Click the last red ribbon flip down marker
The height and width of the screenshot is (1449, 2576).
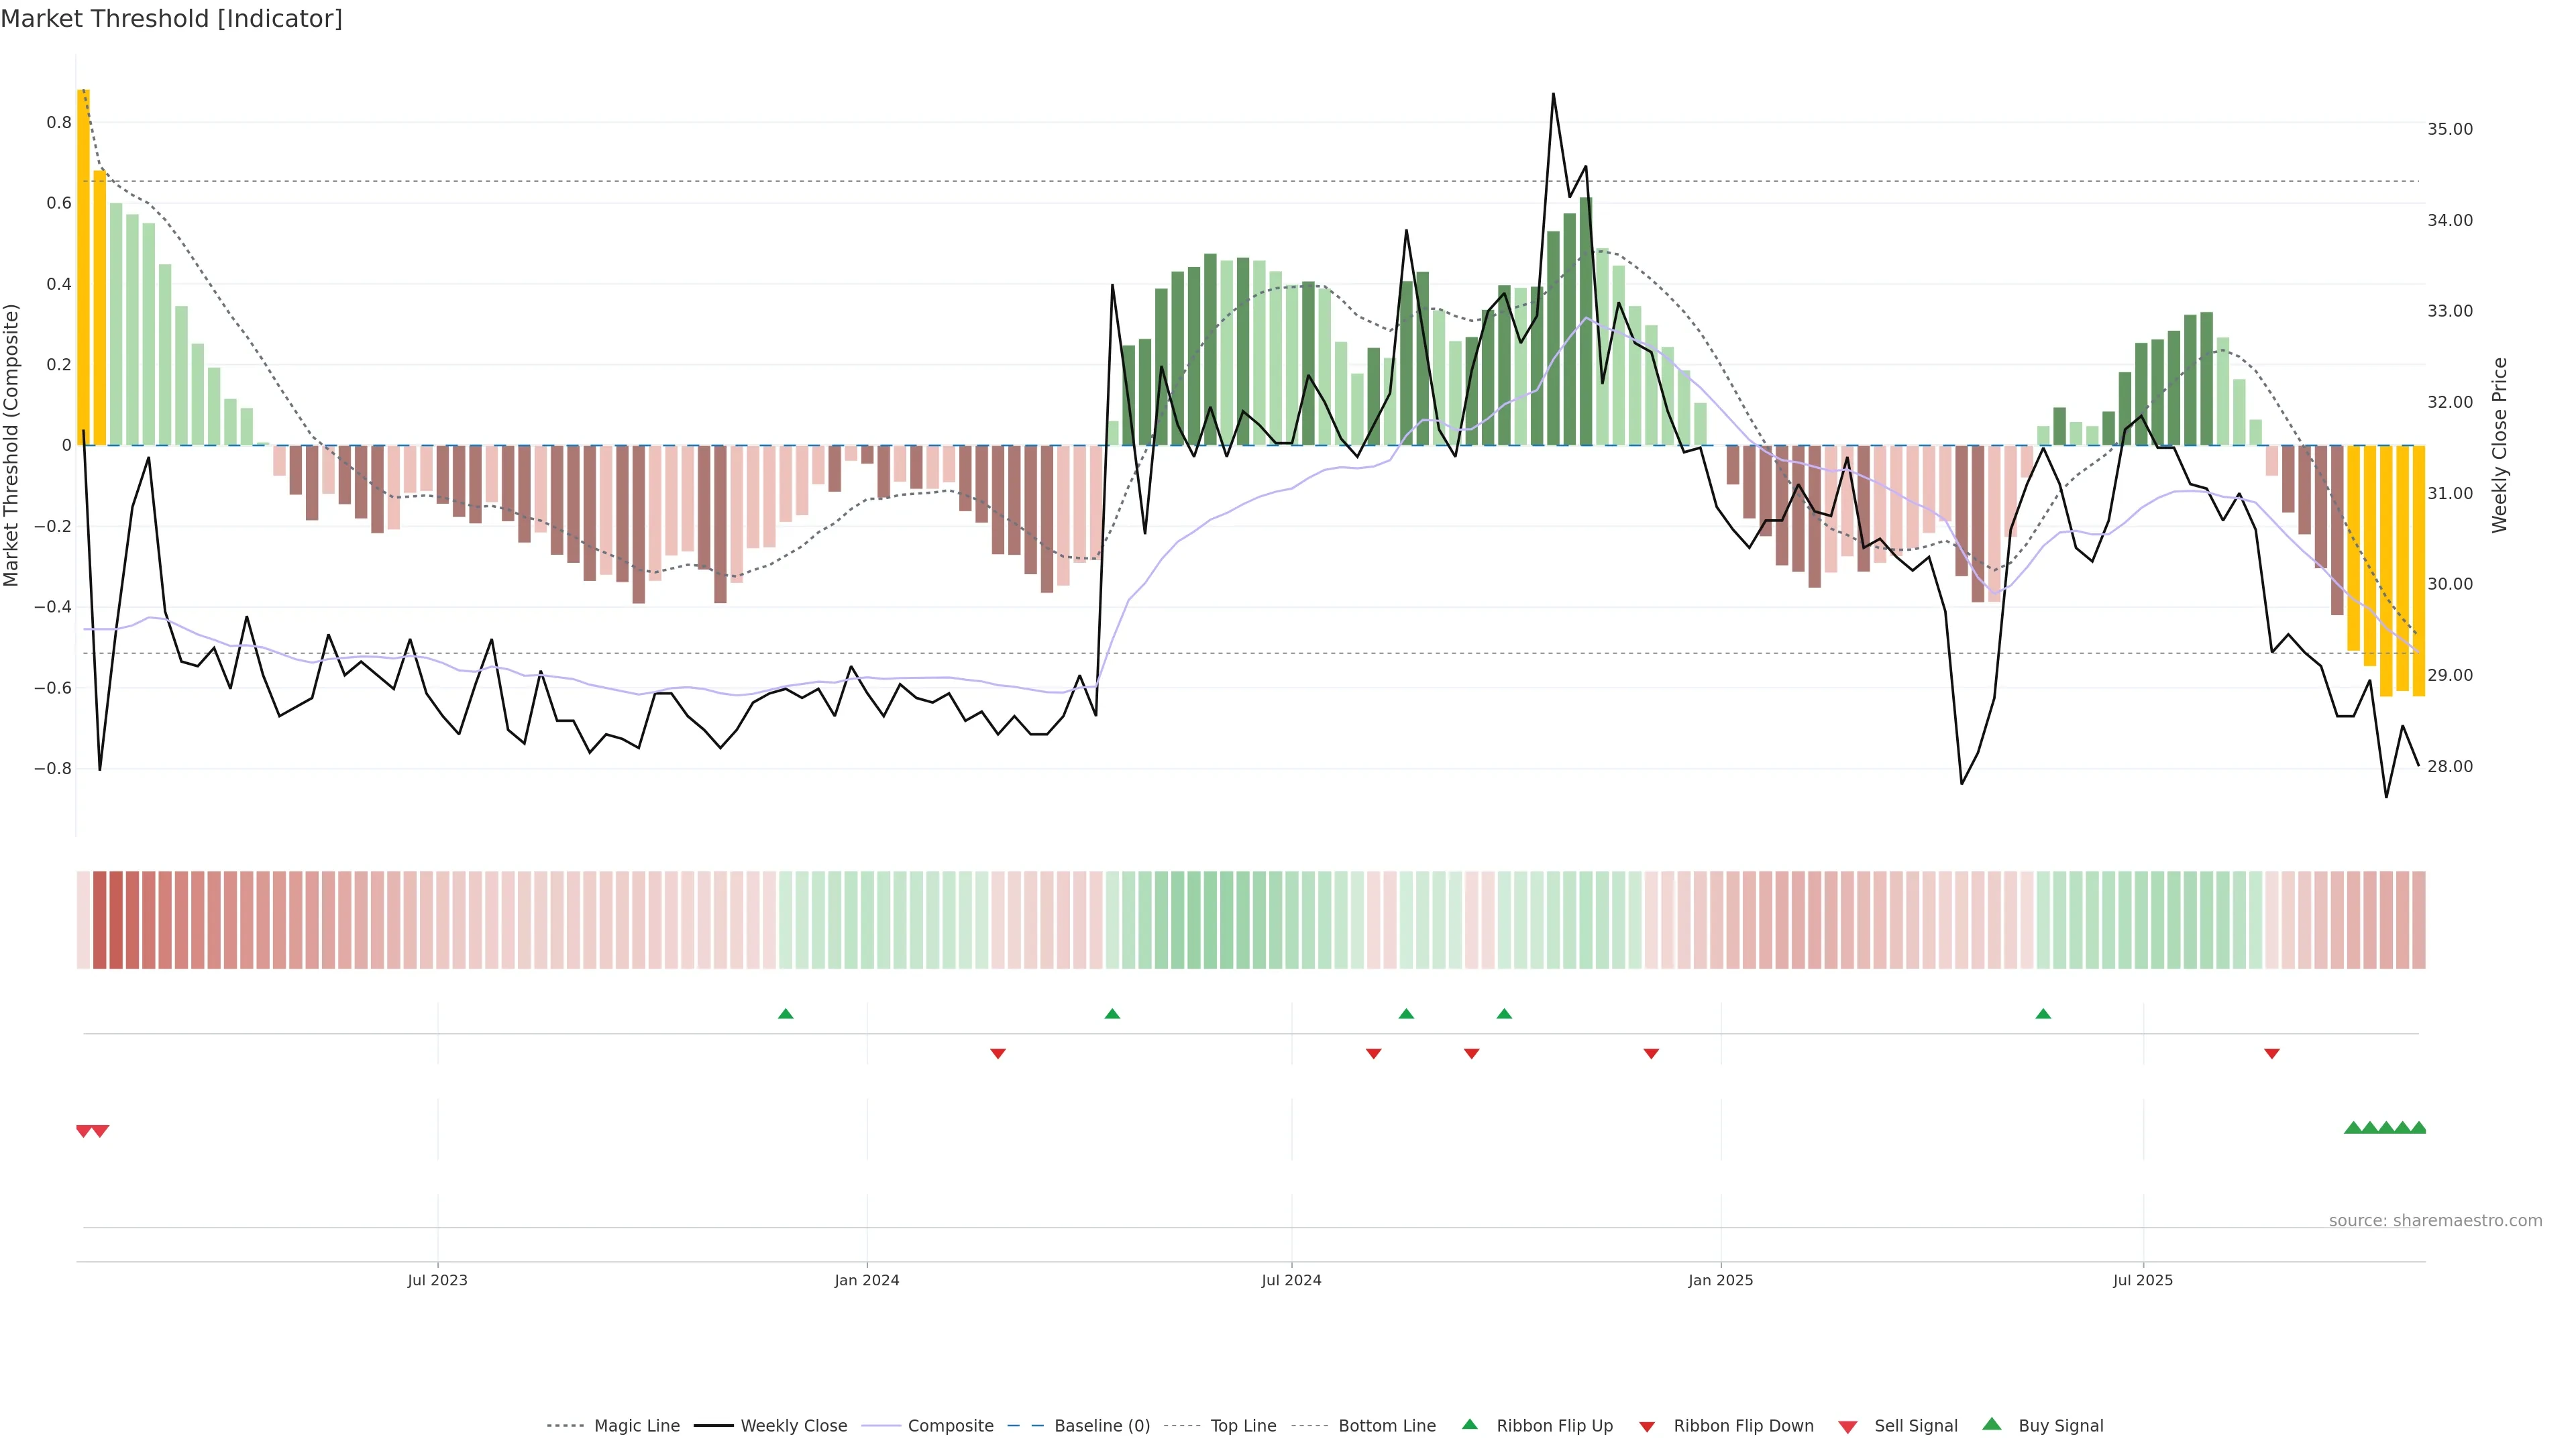click(2271, 1054)
